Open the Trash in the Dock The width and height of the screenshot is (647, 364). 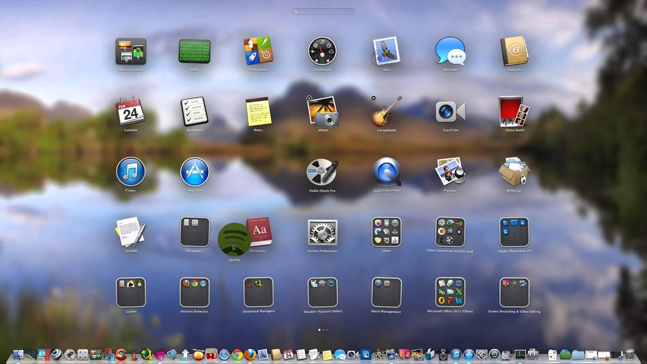coord(629,355)
